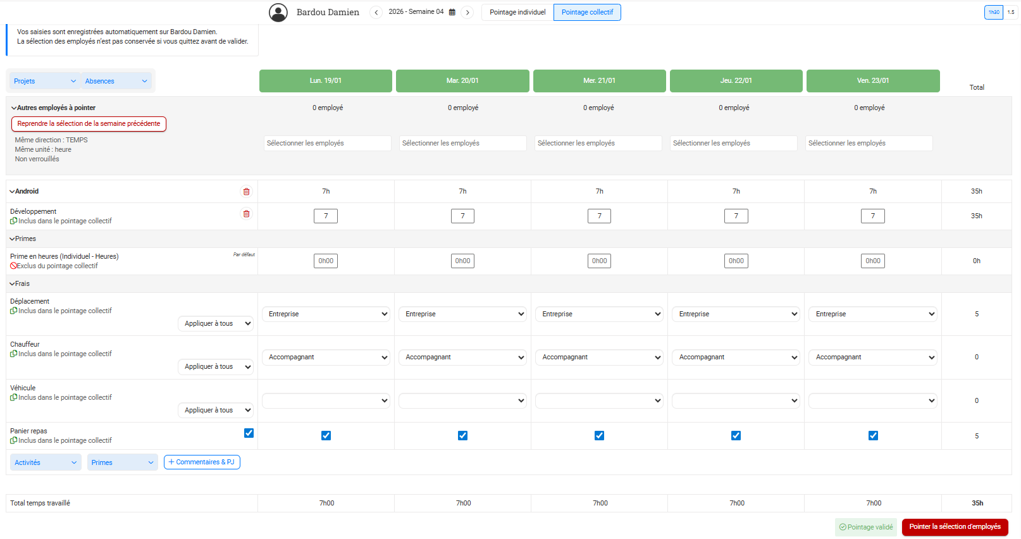
Task: Click Monday's Développement hours field
Action: [x=326, y=216]
